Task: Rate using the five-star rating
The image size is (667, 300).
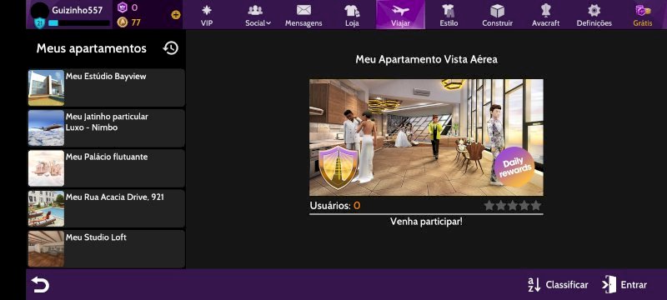Action: pos(513,206)
